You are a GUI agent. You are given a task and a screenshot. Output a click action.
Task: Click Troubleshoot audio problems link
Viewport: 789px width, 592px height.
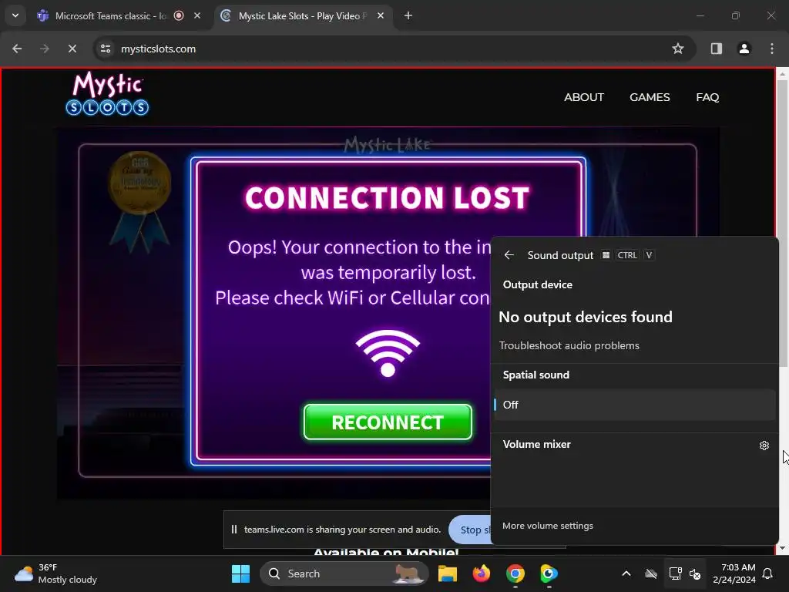(569, 345)
